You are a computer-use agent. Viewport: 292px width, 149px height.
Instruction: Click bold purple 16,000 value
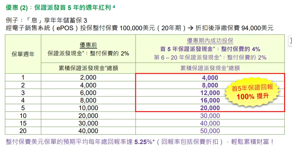(210, 100)
